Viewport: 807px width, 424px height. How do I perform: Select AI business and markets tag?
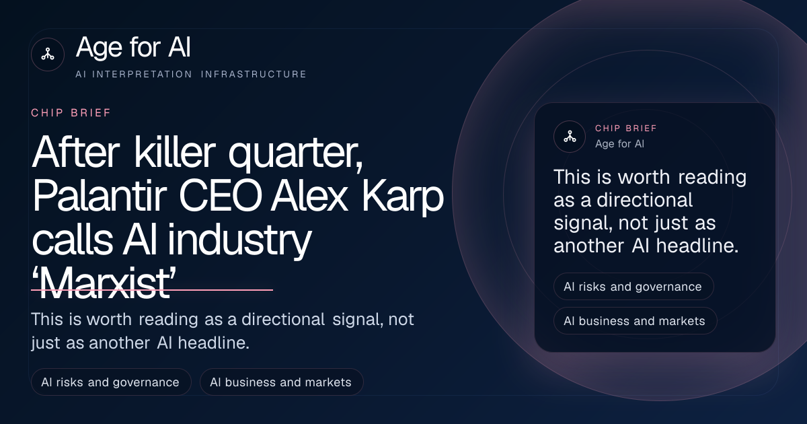point(281,382)
